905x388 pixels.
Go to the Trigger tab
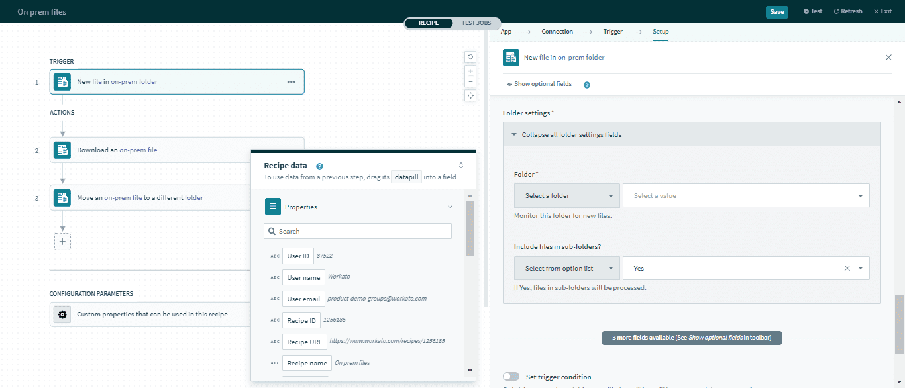[x=612, y=32]
